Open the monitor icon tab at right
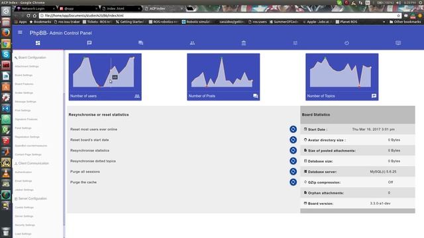 (x=398, y=43)
